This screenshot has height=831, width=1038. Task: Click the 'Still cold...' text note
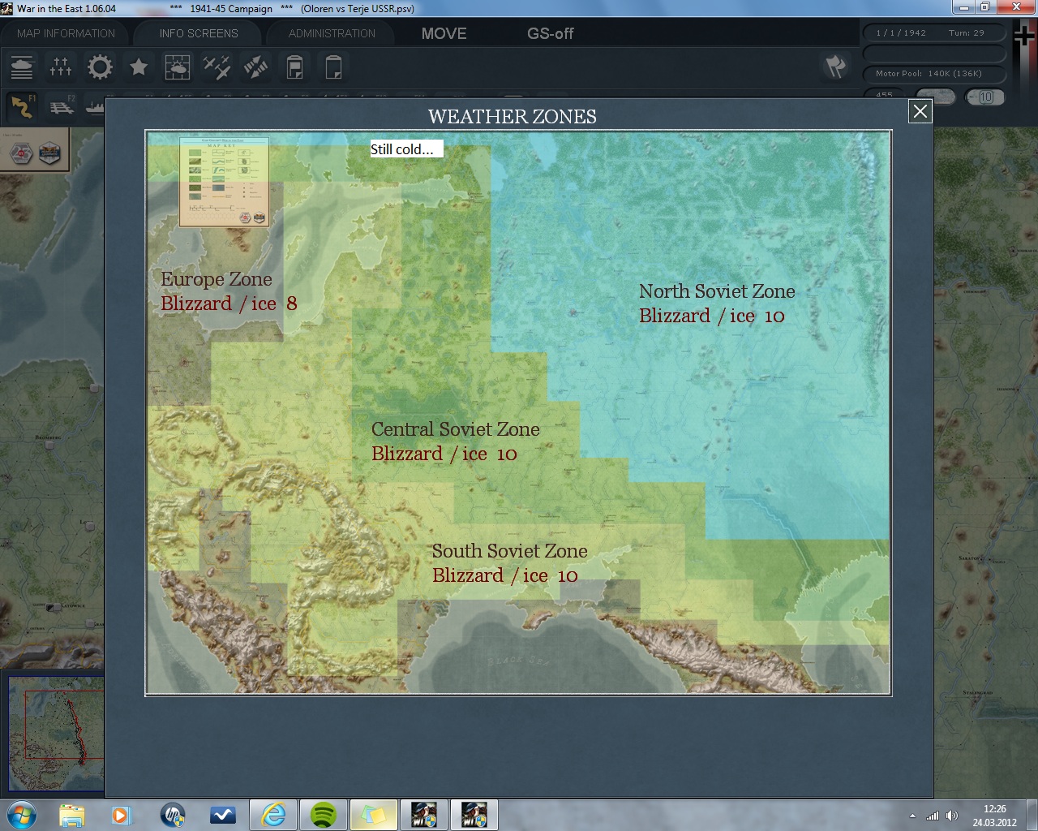(x=406, y=149)
